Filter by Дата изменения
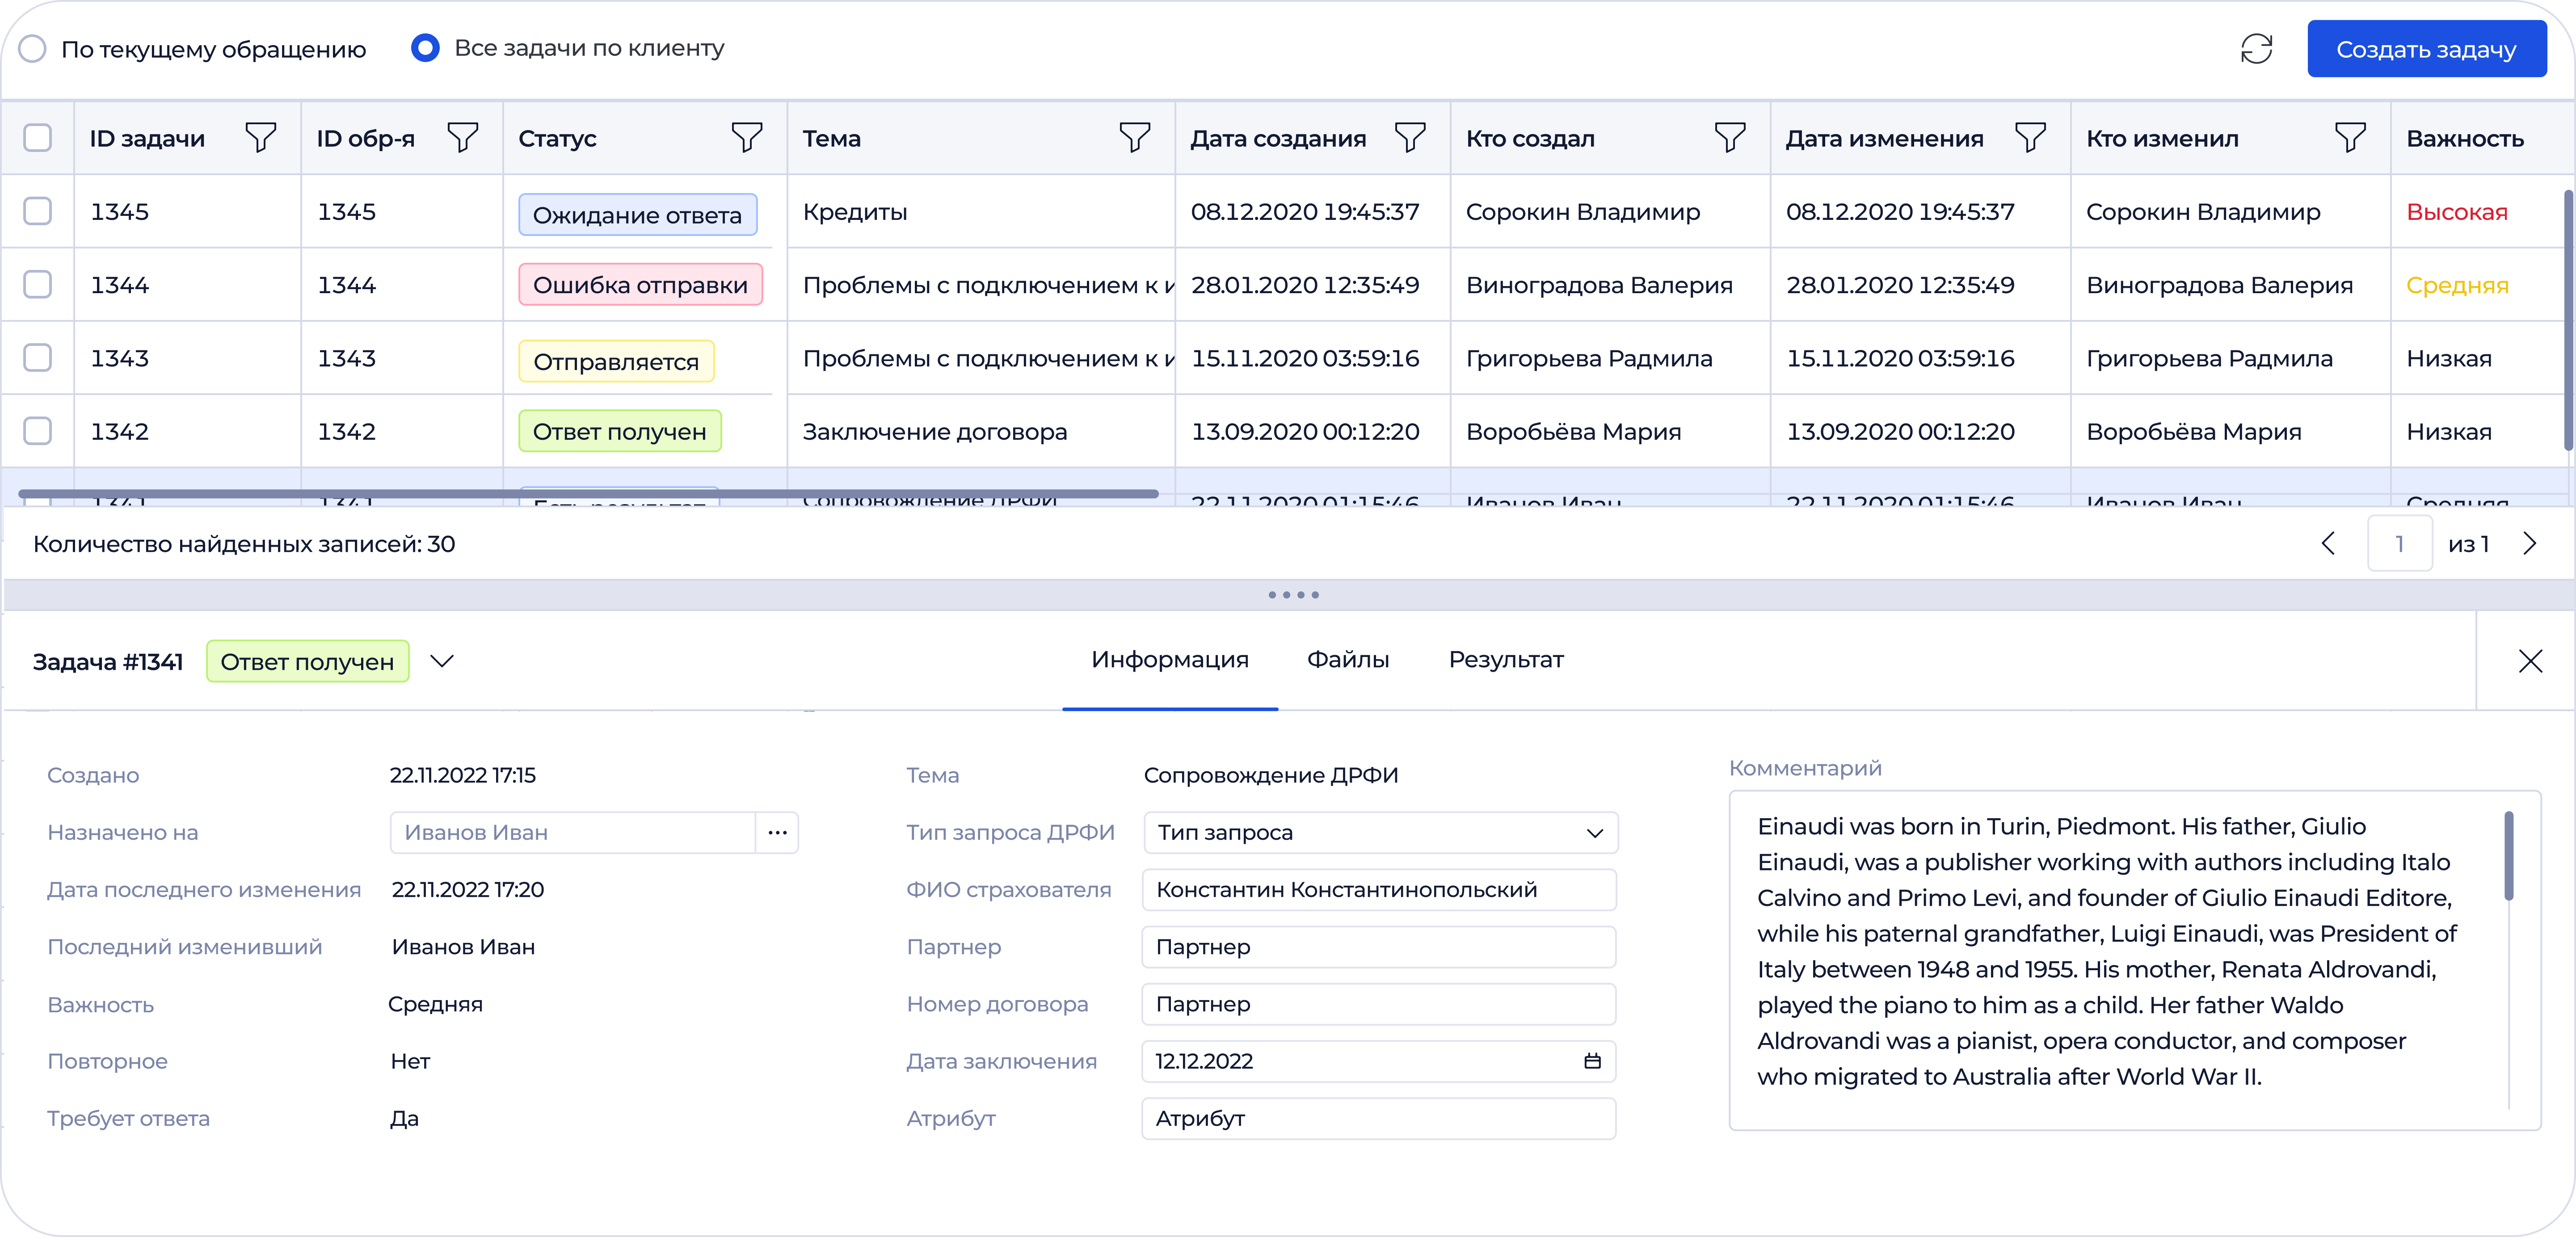This screenshot has width=2576, height=1237. (2030, 138)
